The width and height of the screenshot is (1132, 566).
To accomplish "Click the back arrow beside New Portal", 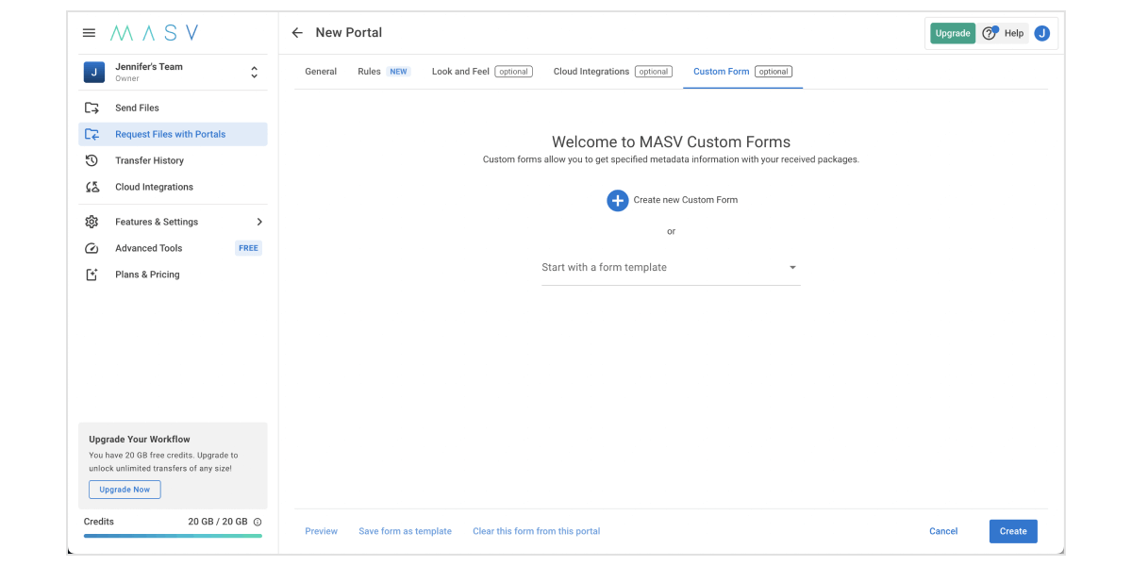I will (x=297, y=33).
